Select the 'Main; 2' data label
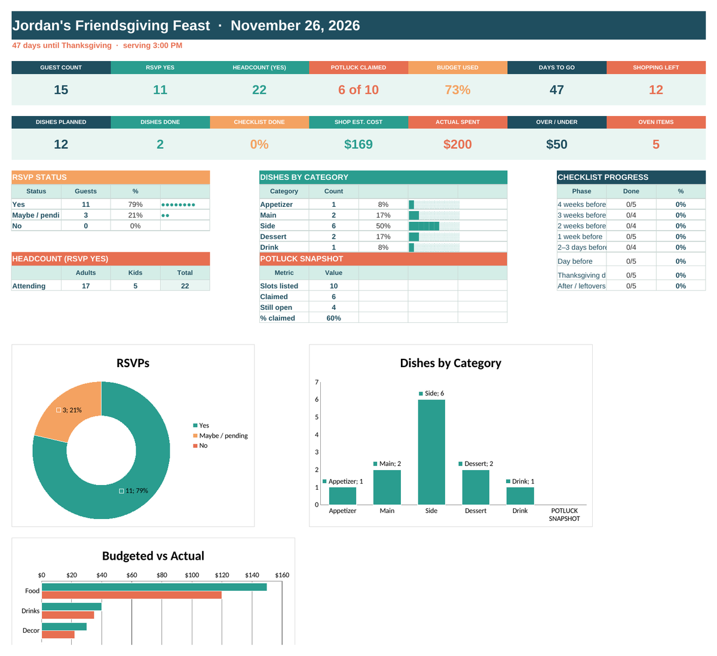This screenshot has height=656, width=717. click(x=387, y=464)
